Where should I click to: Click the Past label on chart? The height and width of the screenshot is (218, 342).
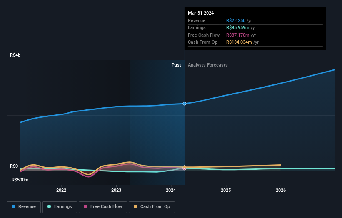click(176, 65)
